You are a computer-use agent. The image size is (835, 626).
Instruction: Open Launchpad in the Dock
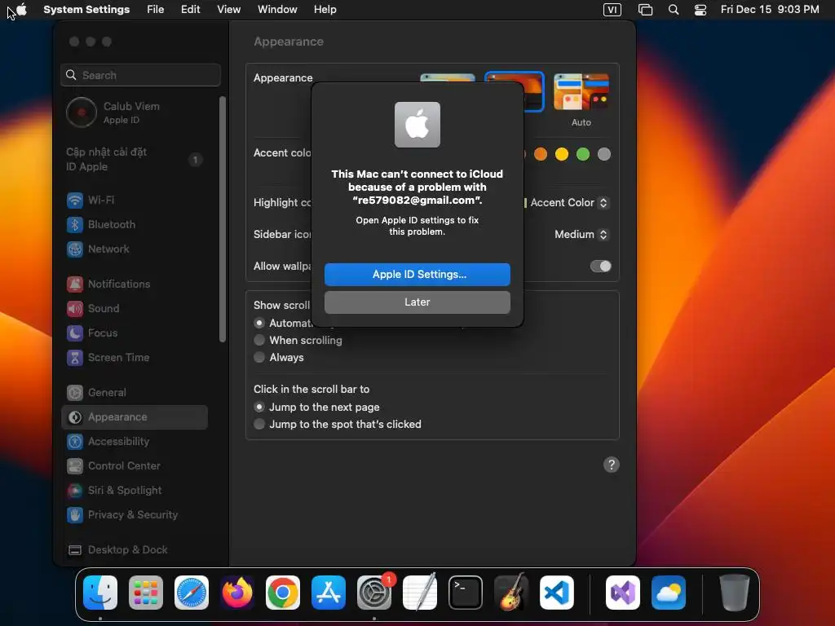pos(146,593)
